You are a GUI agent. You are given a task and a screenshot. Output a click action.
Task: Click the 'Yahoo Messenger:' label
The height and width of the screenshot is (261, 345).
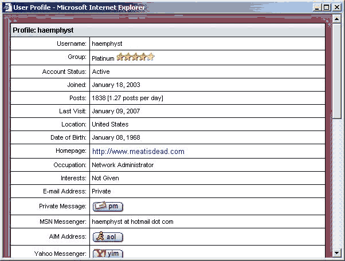point(60,254)
